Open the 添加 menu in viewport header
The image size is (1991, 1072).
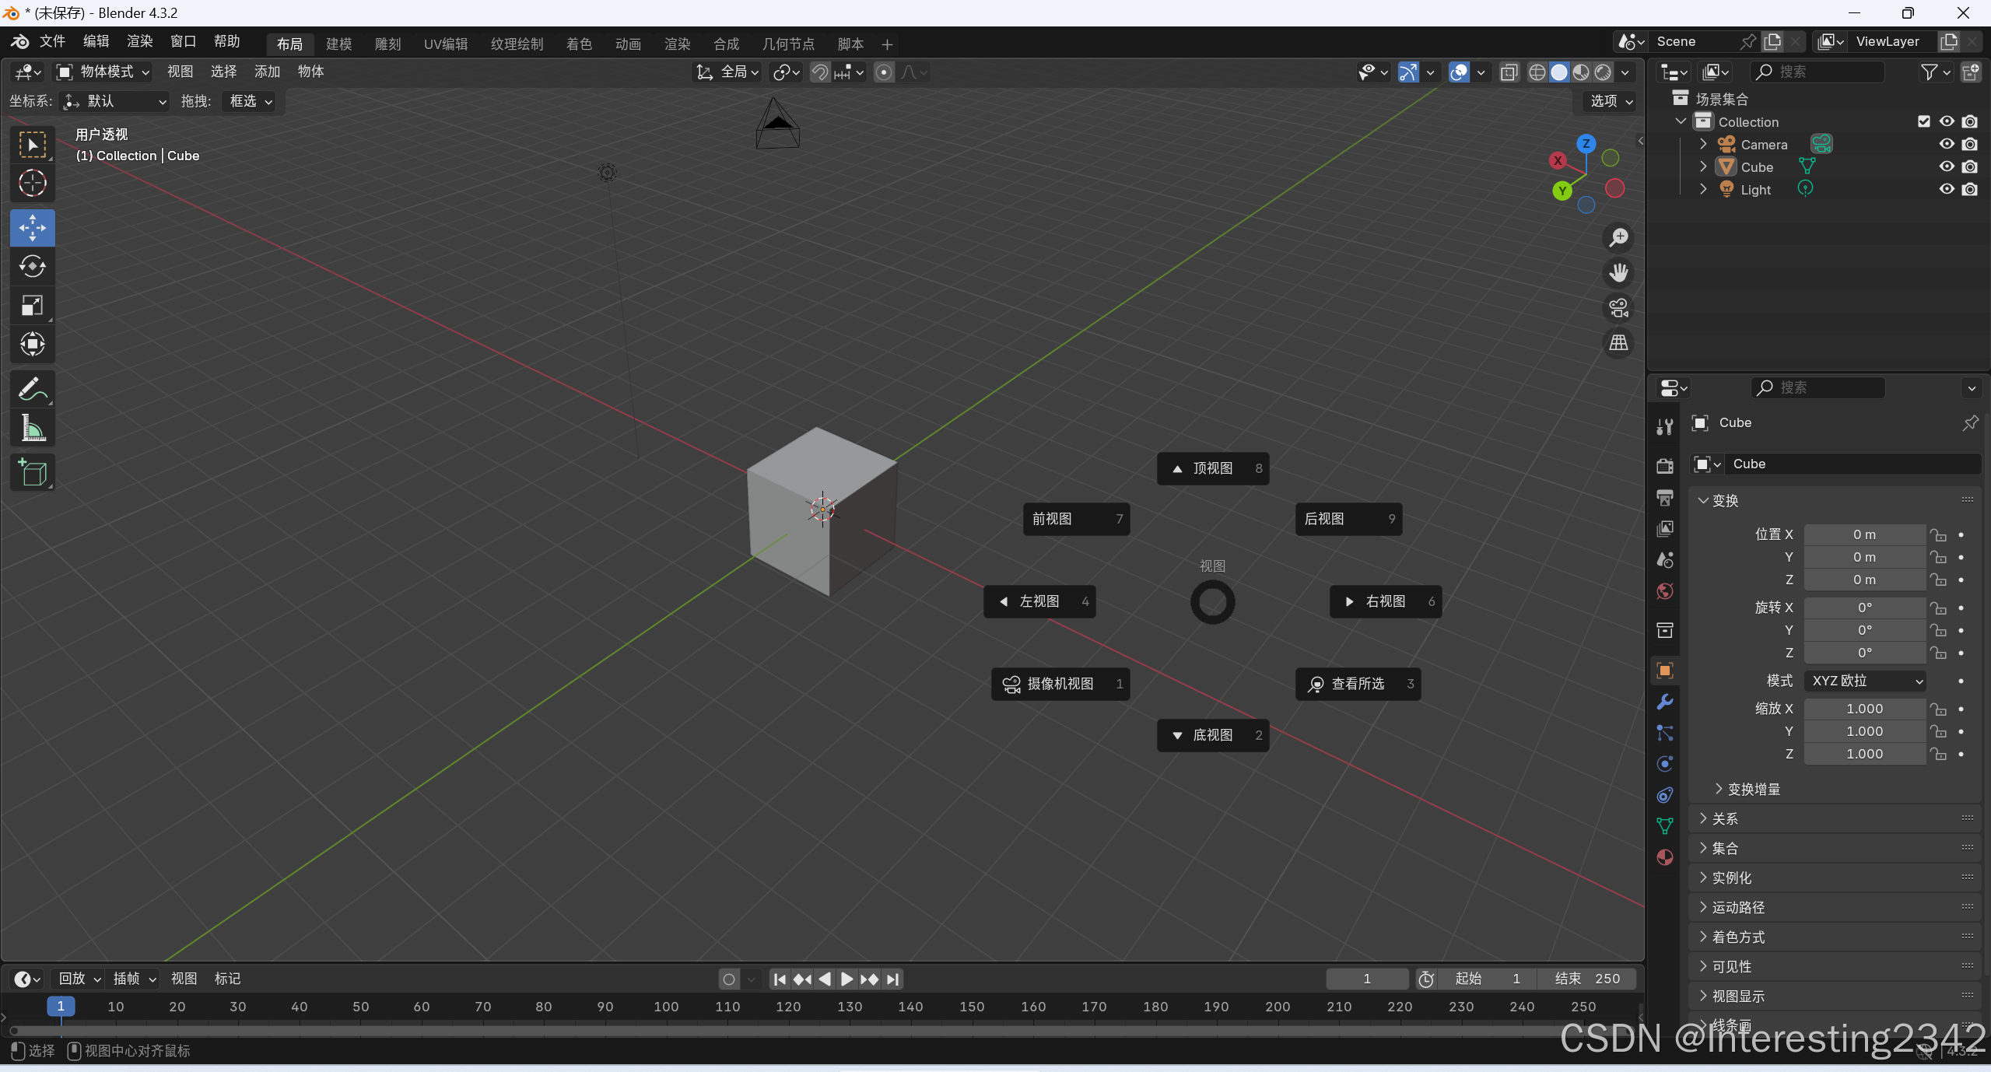click(266, 72)
